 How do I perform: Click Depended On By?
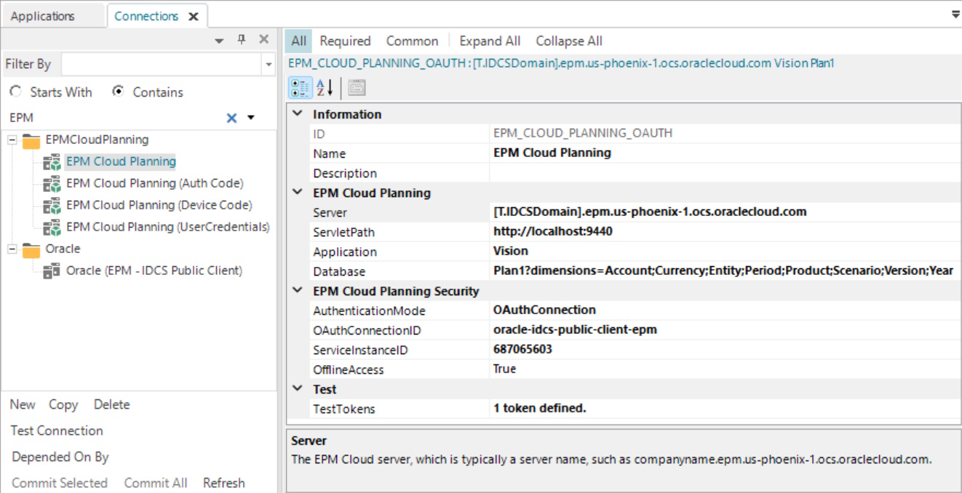(x=60, y=457)
